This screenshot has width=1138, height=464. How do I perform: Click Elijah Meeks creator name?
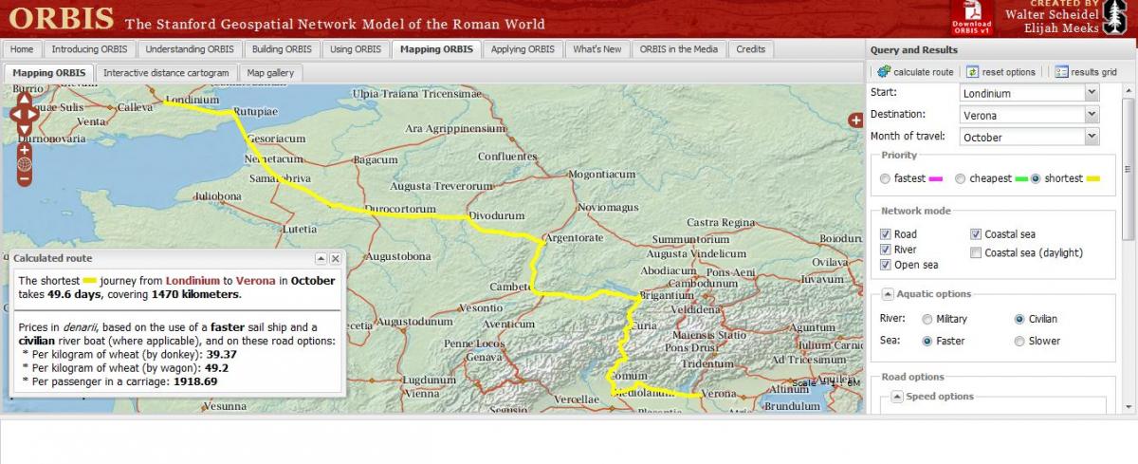tap(1060, 28)
